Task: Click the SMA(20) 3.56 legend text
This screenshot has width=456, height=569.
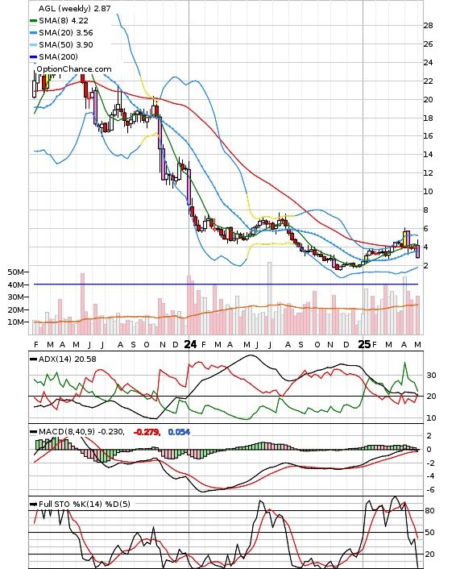Action: pyautogui.click(x=66, y=33)
